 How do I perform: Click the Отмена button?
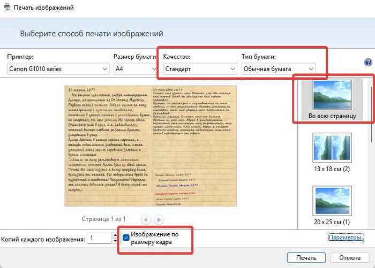pos(349,257)
